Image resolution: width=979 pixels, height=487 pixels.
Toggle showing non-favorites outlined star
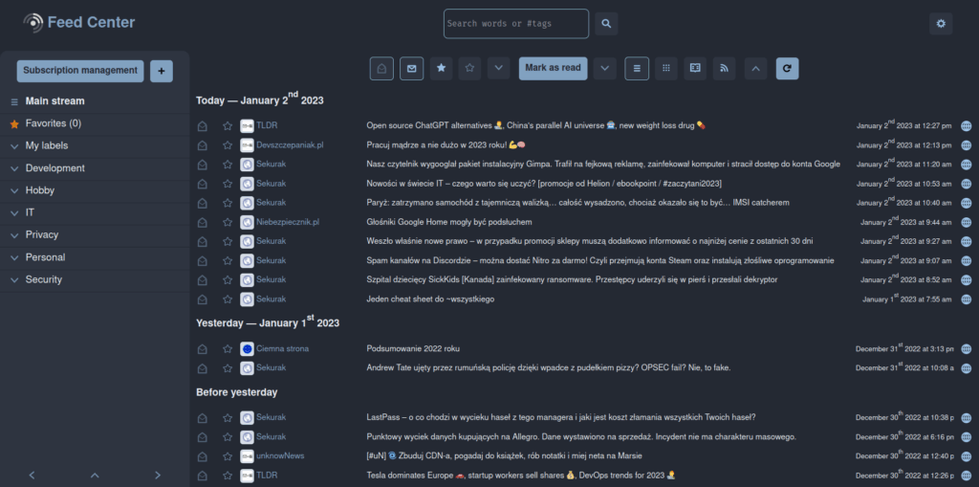point(469,68)
